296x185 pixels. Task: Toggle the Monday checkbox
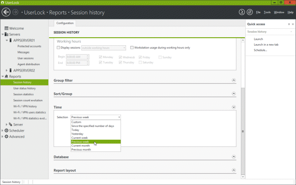(x=100, y=57)
